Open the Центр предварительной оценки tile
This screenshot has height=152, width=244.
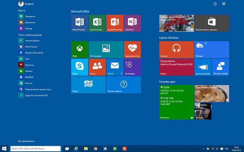pos(203,67)
